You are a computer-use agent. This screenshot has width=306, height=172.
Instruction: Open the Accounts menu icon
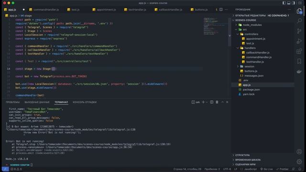point(299,151)
